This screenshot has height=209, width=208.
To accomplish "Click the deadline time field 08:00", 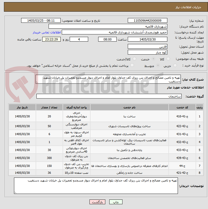I will [x=107, y=39].
